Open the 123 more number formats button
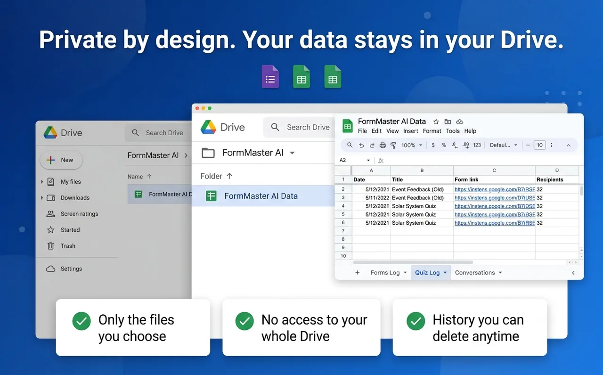Viewport: 603px width, 375px height. pyautogui.click(x=477, y=145)
